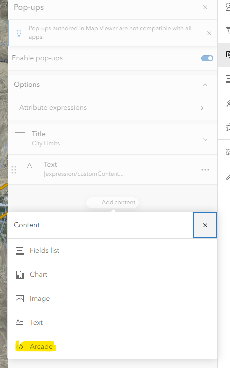This screenshot has width=230, height=368.
Task: Click the lightbulb tip icon
Action: coord(19,33)
